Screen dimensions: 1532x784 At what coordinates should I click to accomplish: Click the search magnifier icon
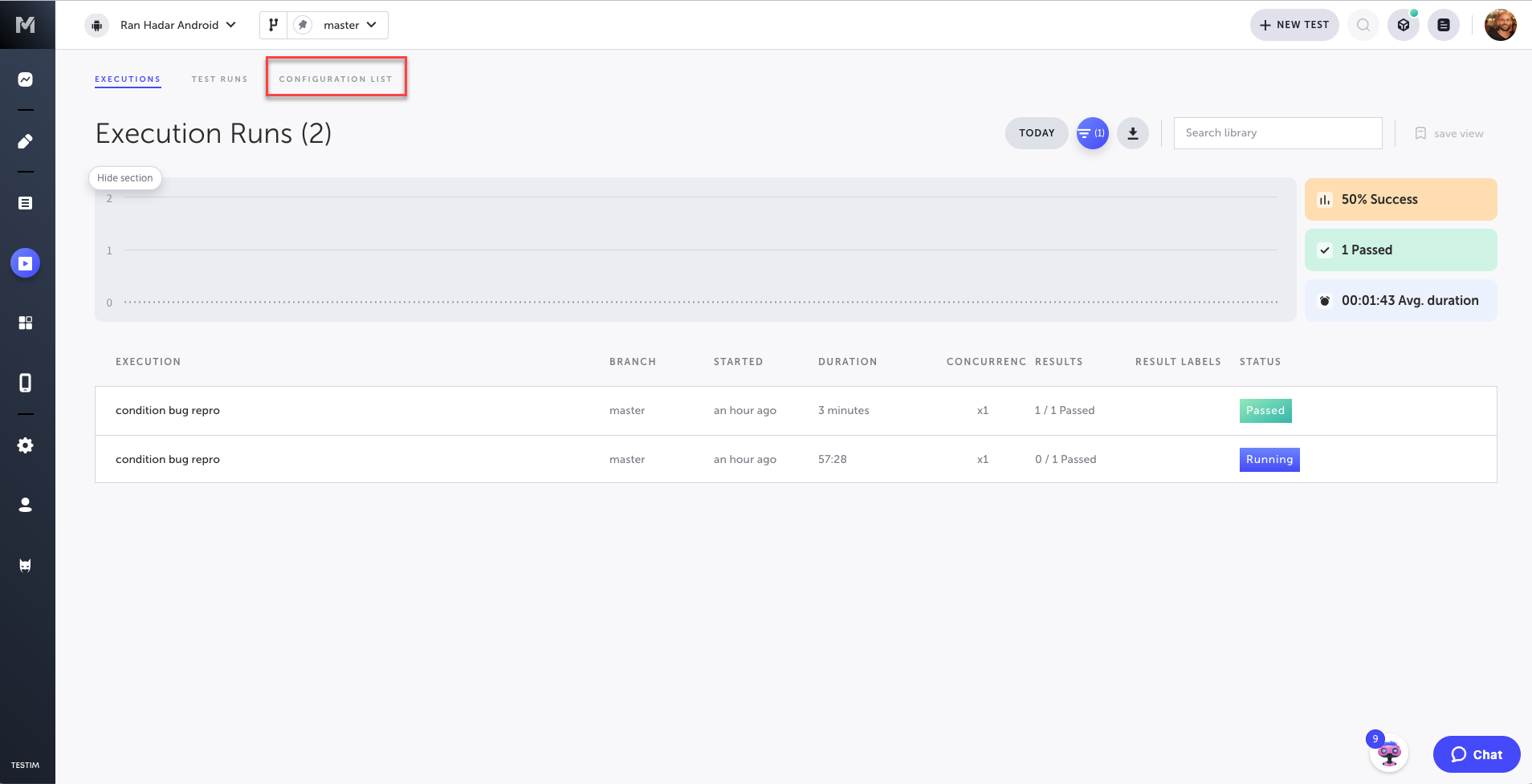point(1363,25)
